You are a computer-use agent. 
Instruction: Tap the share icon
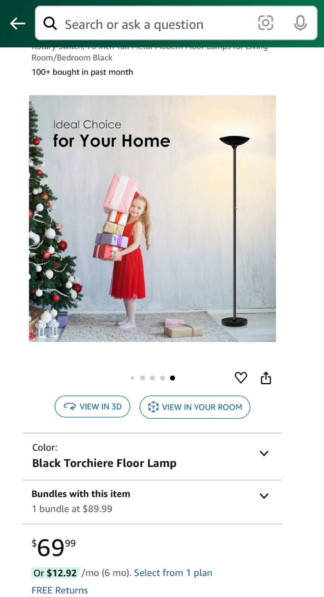click(266, 378)
